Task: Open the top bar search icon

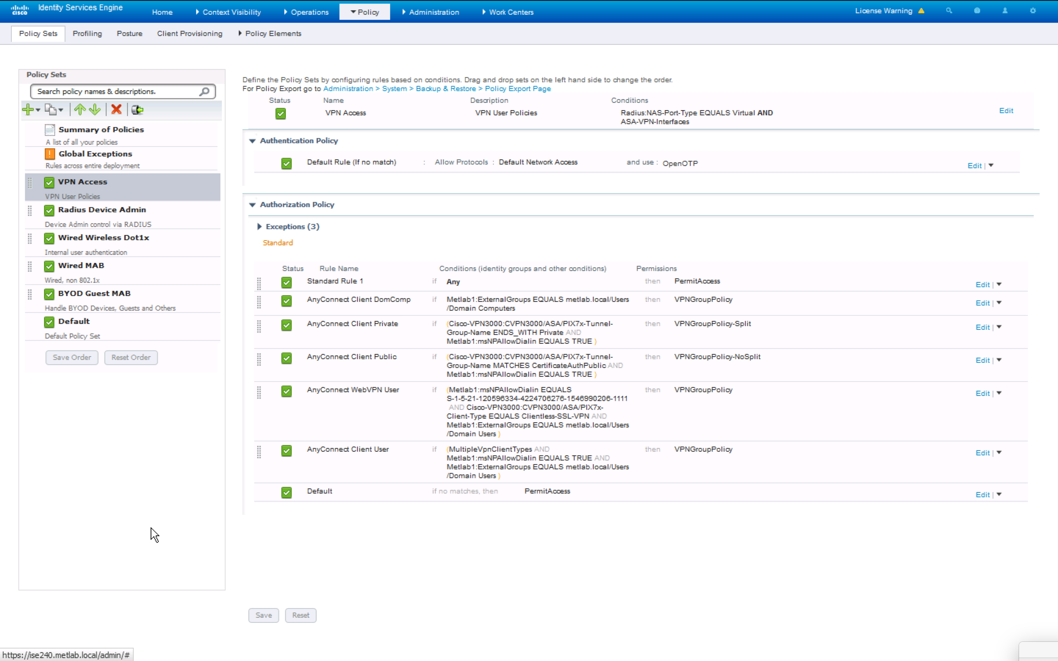Action: point(949,11)
